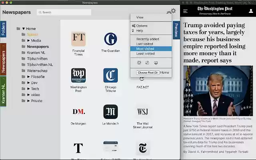Image resolution: width=256 pixels, height=160 pixels.
Task: Open the Folders side tab
Action: [3, 29]
